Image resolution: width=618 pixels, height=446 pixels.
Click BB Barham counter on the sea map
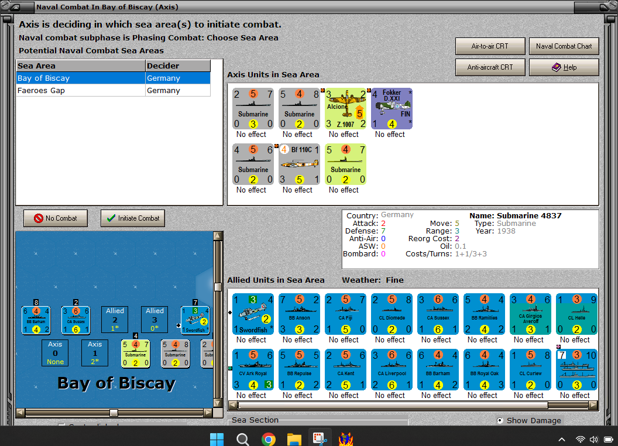[36, 320]
